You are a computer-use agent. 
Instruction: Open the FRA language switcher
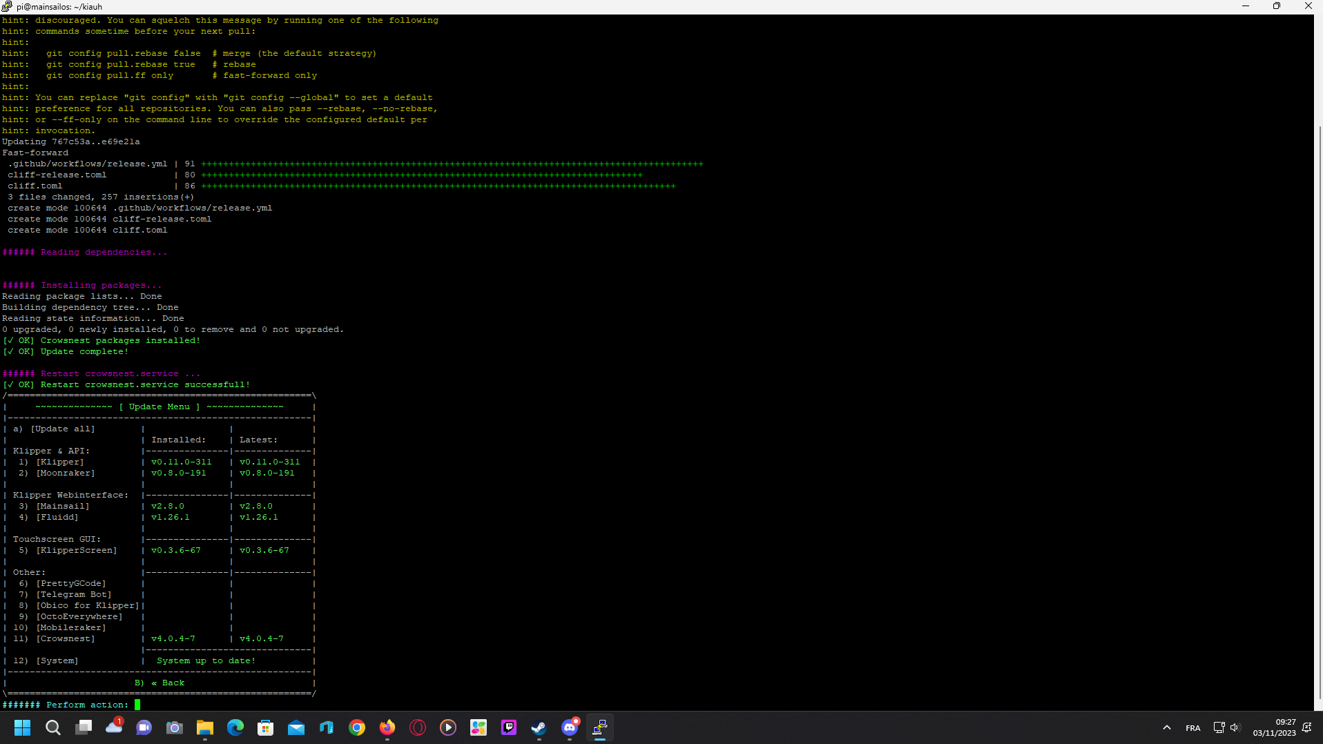point(1193,728)
